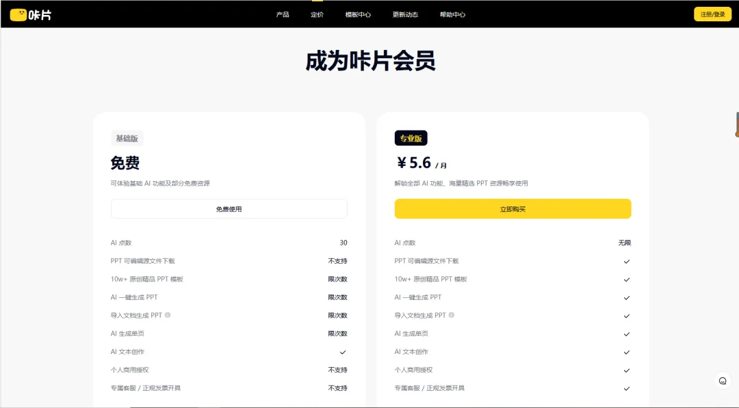Click AI 点数 value 30 in 基础版
The width and height of the screenshot is (739, 408).
pyautogui.click(x=343, y=243)
